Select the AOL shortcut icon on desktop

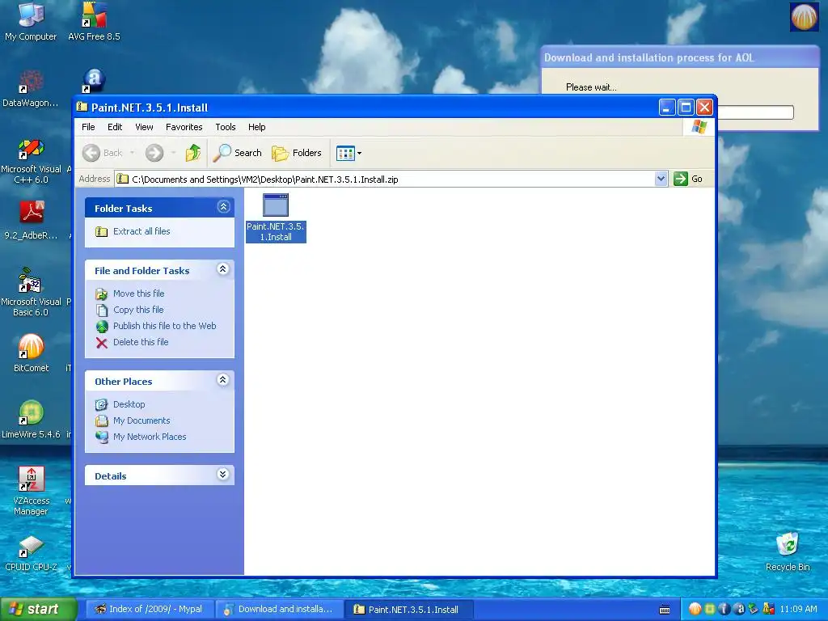pos(94,80)
